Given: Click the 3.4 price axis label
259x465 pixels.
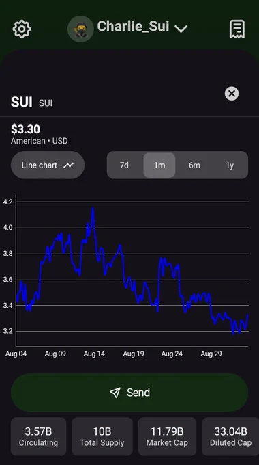Looking at the screenshot, I should pos(7,306).
